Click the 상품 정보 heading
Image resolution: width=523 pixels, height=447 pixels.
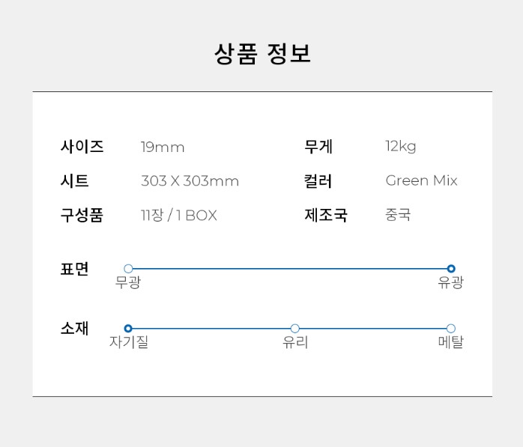click(262, 54)
